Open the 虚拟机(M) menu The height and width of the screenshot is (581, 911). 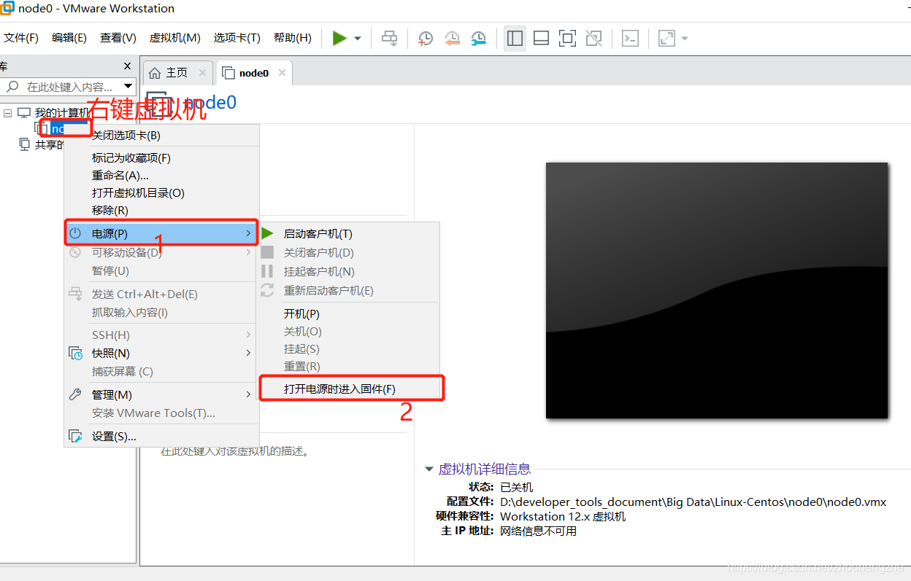pyautogui.click(x=174, y=38)
